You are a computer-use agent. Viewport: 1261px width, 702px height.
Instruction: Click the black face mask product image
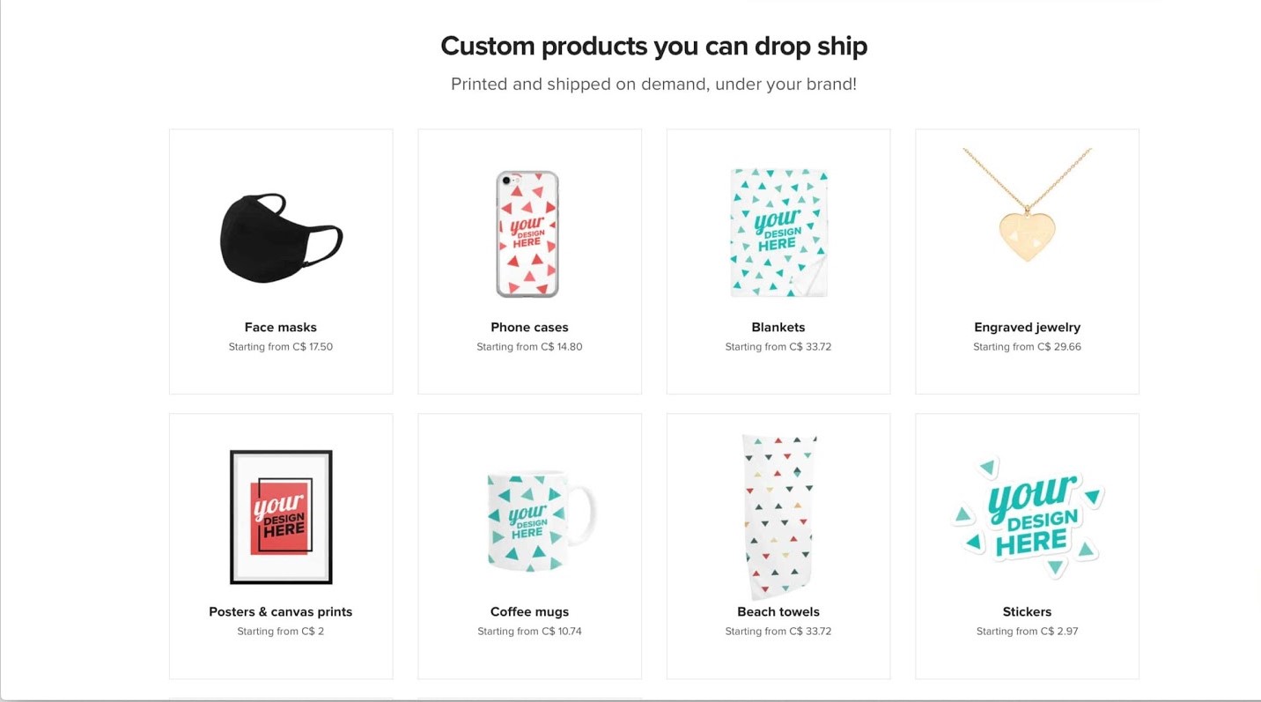[x=281, y=238]
